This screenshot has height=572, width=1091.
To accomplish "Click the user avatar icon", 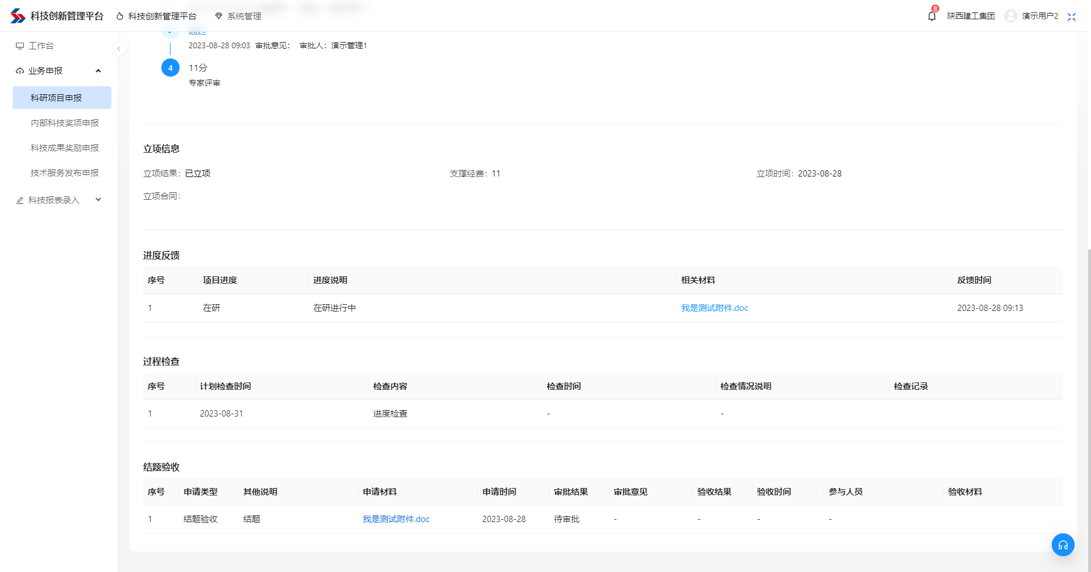I will pos(1010,16).
